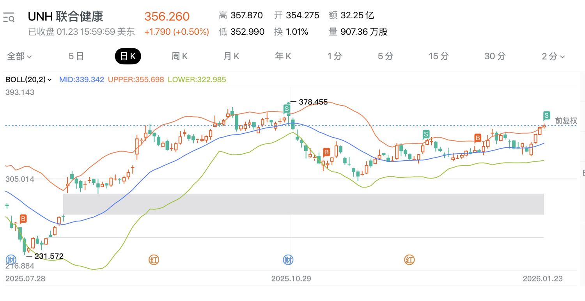Click the UNH 联合健康 stock title
The width and height of the screenshot is (585, 301).
tap(66, 17)
